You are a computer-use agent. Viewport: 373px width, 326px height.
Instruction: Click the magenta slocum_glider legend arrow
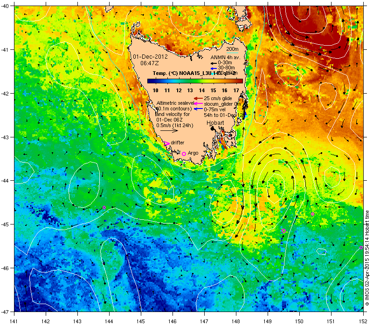point(198,103)
